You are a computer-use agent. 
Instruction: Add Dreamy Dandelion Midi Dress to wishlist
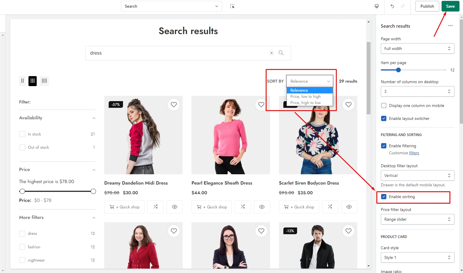click(174, 105)
